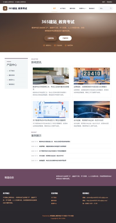116x223 pixels.
Task: Click the 制造动态 heading in purple band
Action: 9,177
